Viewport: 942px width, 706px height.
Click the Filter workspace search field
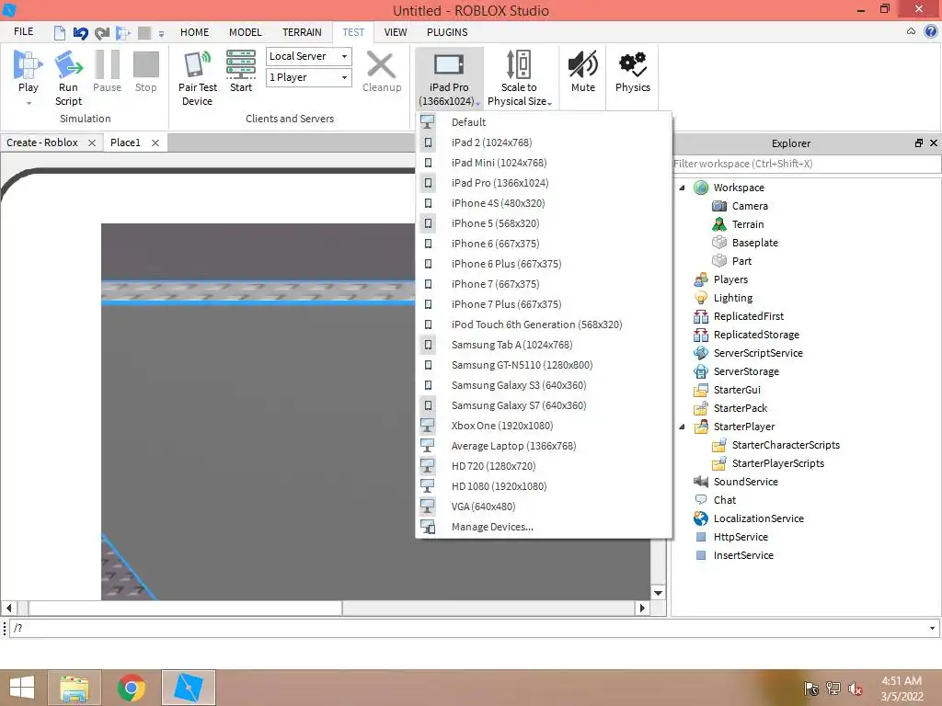[x=805, y=164]
